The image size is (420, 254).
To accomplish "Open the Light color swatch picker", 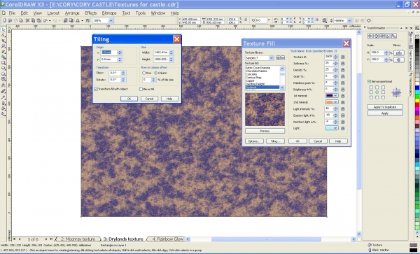I will (x=332, y=128).
